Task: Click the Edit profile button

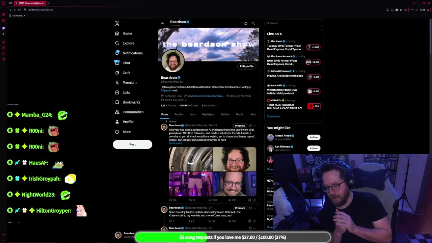Action: (247, 66)
